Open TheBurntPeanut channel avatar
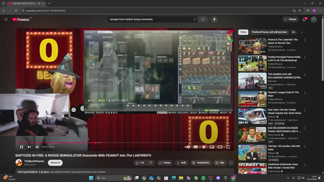Image resolution: width=324 pixels, height=182 pixels. (x=19, y=163)
